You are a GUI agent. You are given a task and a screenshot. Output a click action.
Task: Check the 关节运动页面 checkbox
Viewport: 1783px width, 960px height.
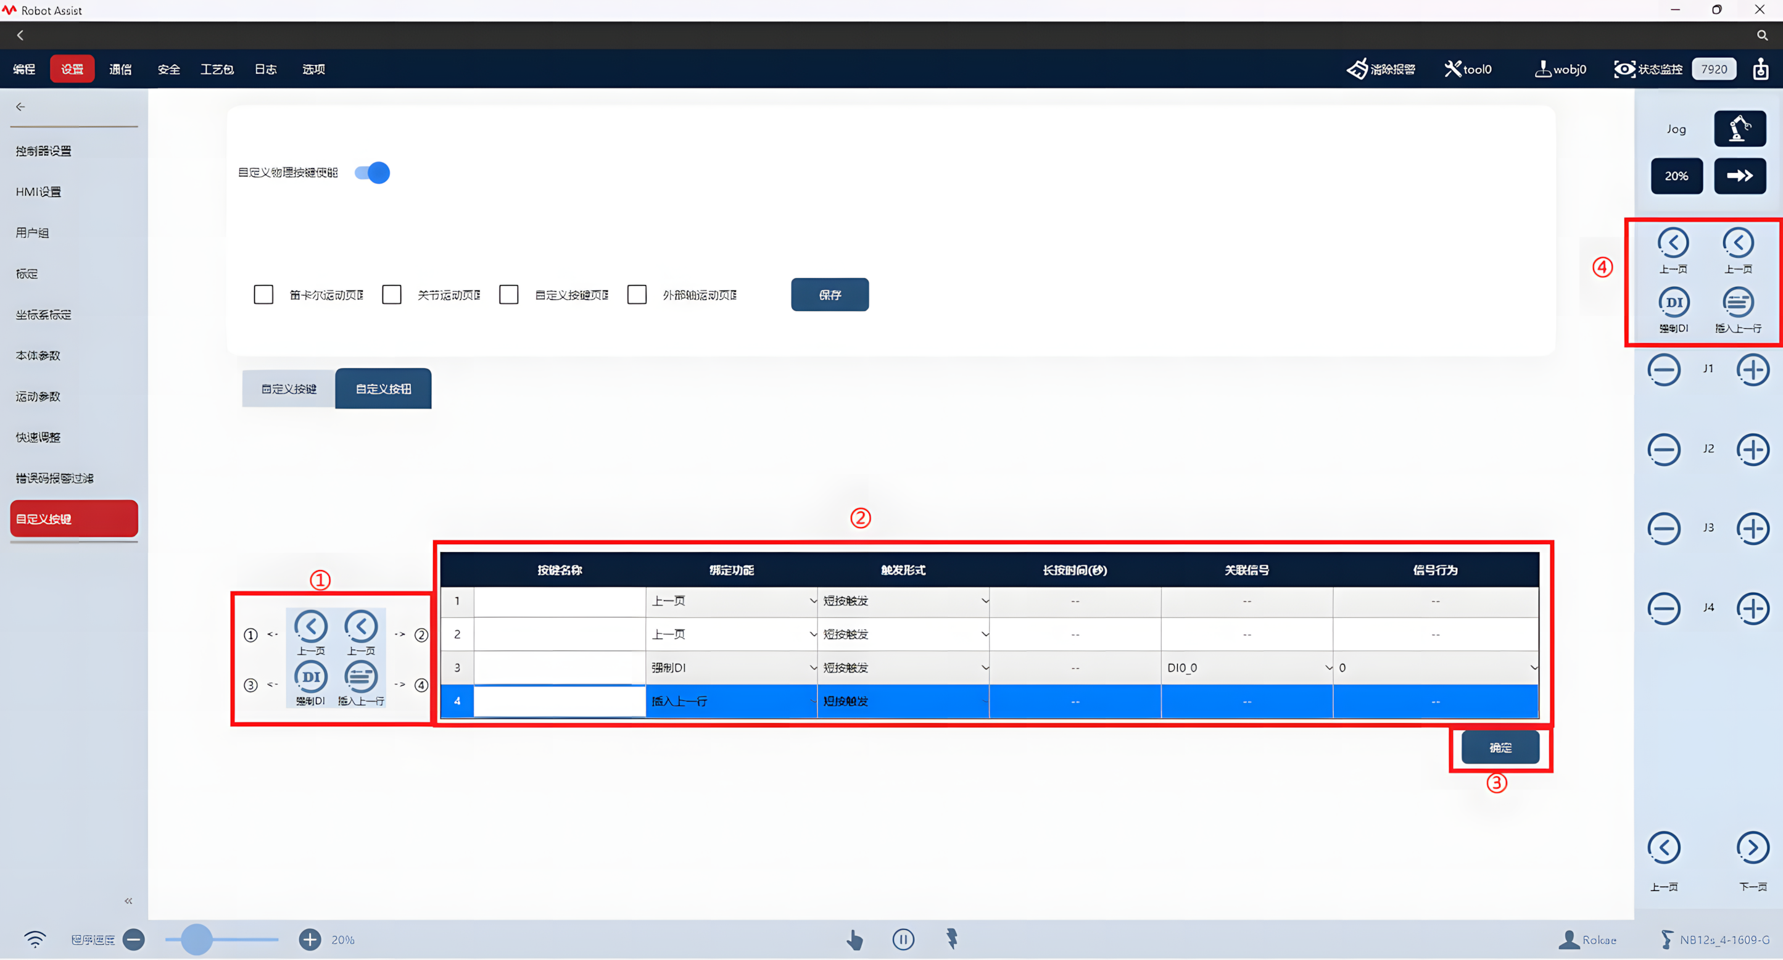[392, 295]
